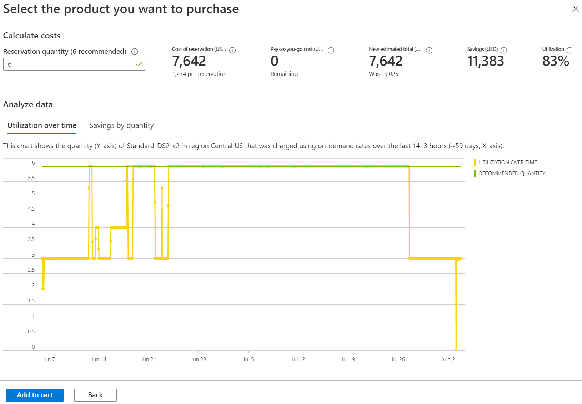Click the Jun 21 x-axis label
582x404 pixels.
[x=149, y=359]
